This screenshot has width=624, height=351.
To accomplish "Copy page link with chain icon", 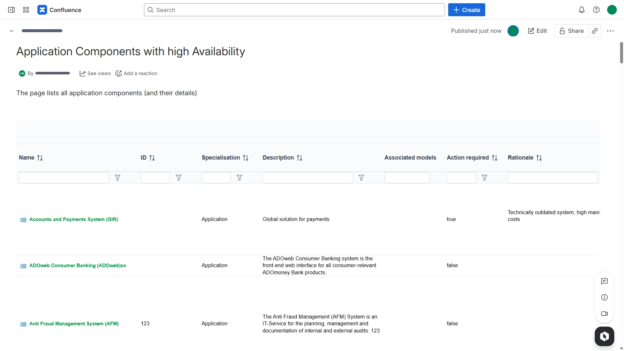I will click(595, 31).
